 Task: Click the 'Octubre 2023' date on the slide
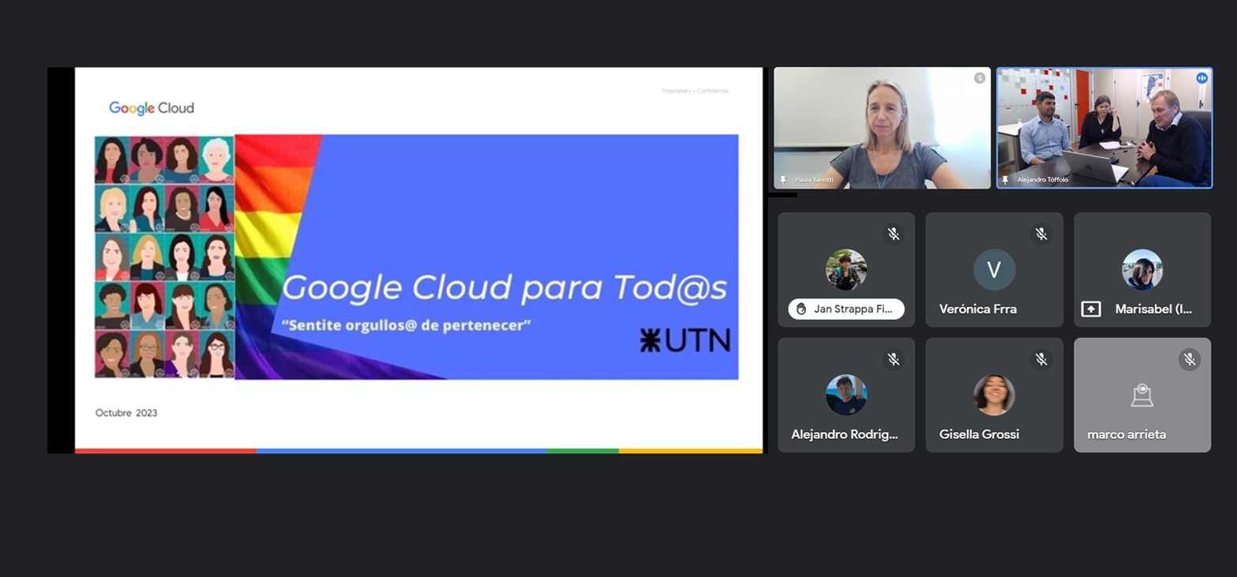(x=126, y=413)
